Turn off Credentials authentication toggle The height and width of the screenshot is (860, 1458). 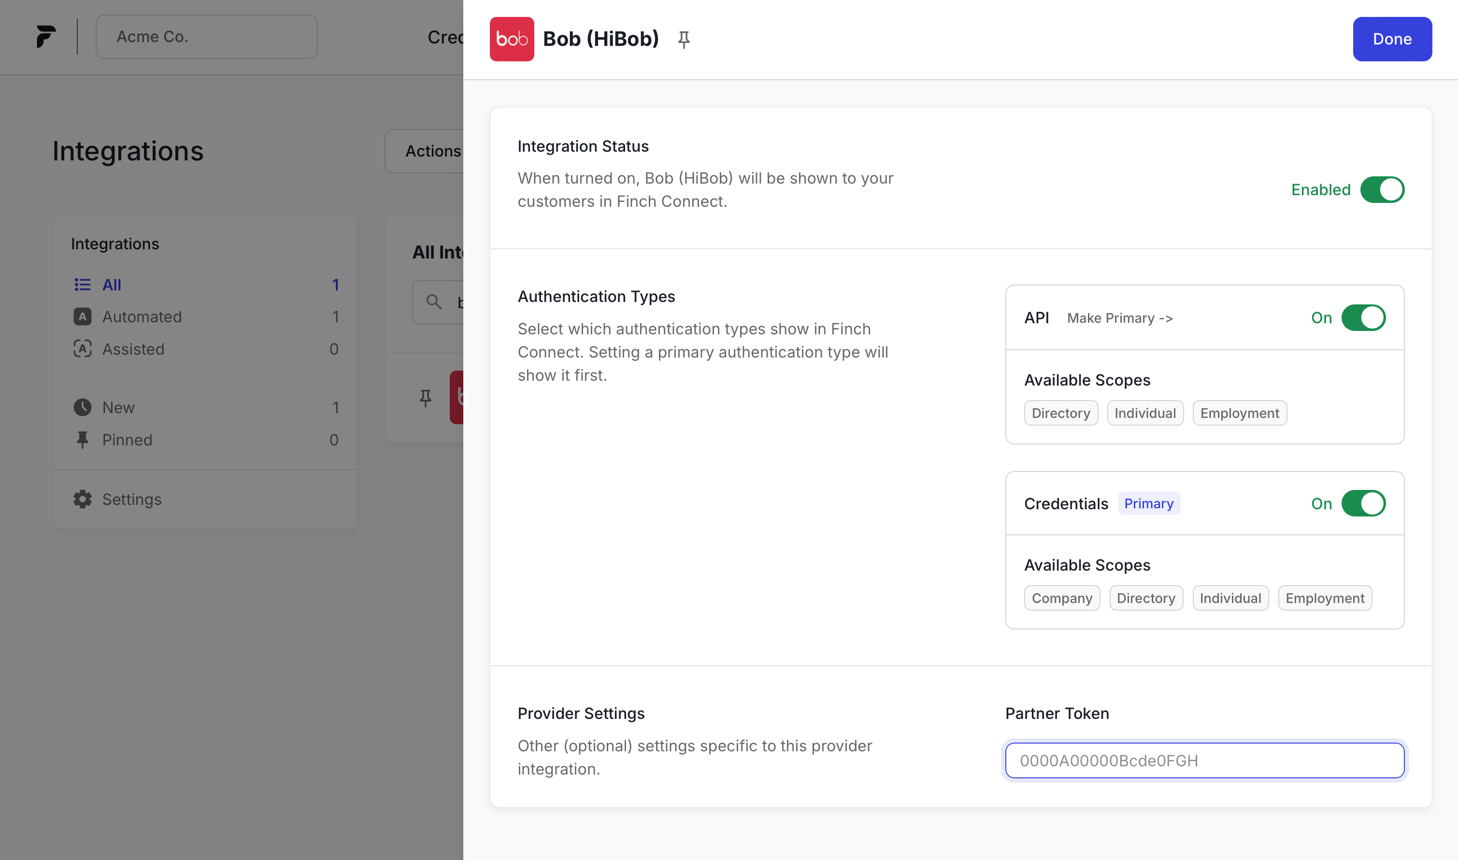click(1363, 503)
